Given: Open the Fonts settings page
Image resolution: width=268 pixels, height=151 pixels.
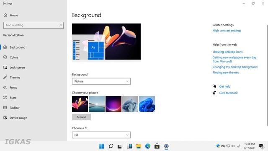Looking at the screenshot, I should pyautogui.click(x=13, y=88).
